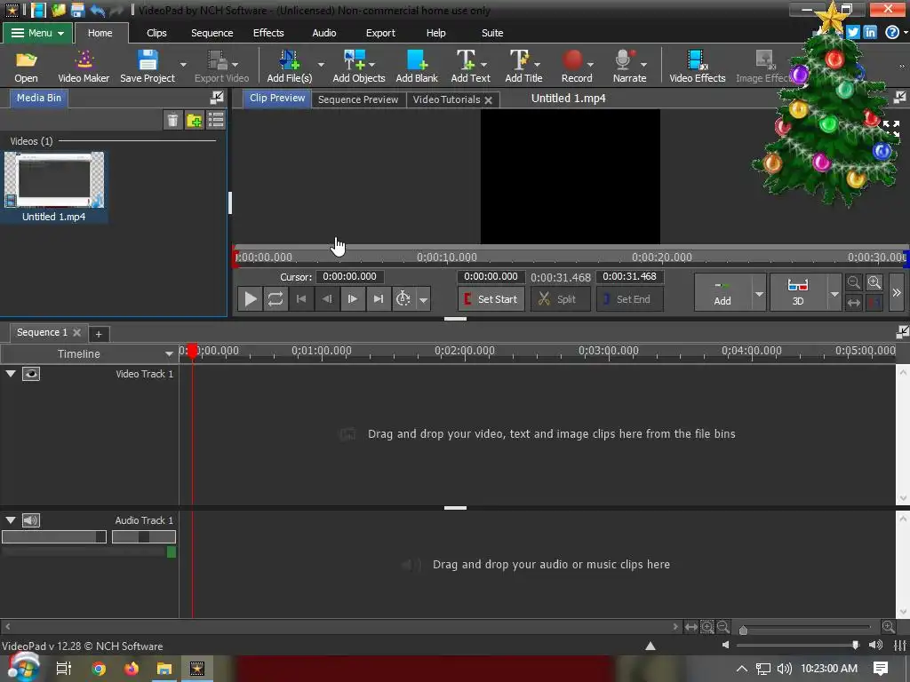Viewport: 910px width, 682px height.
Task: Click the Save Project icon
Action: (148, 66)
